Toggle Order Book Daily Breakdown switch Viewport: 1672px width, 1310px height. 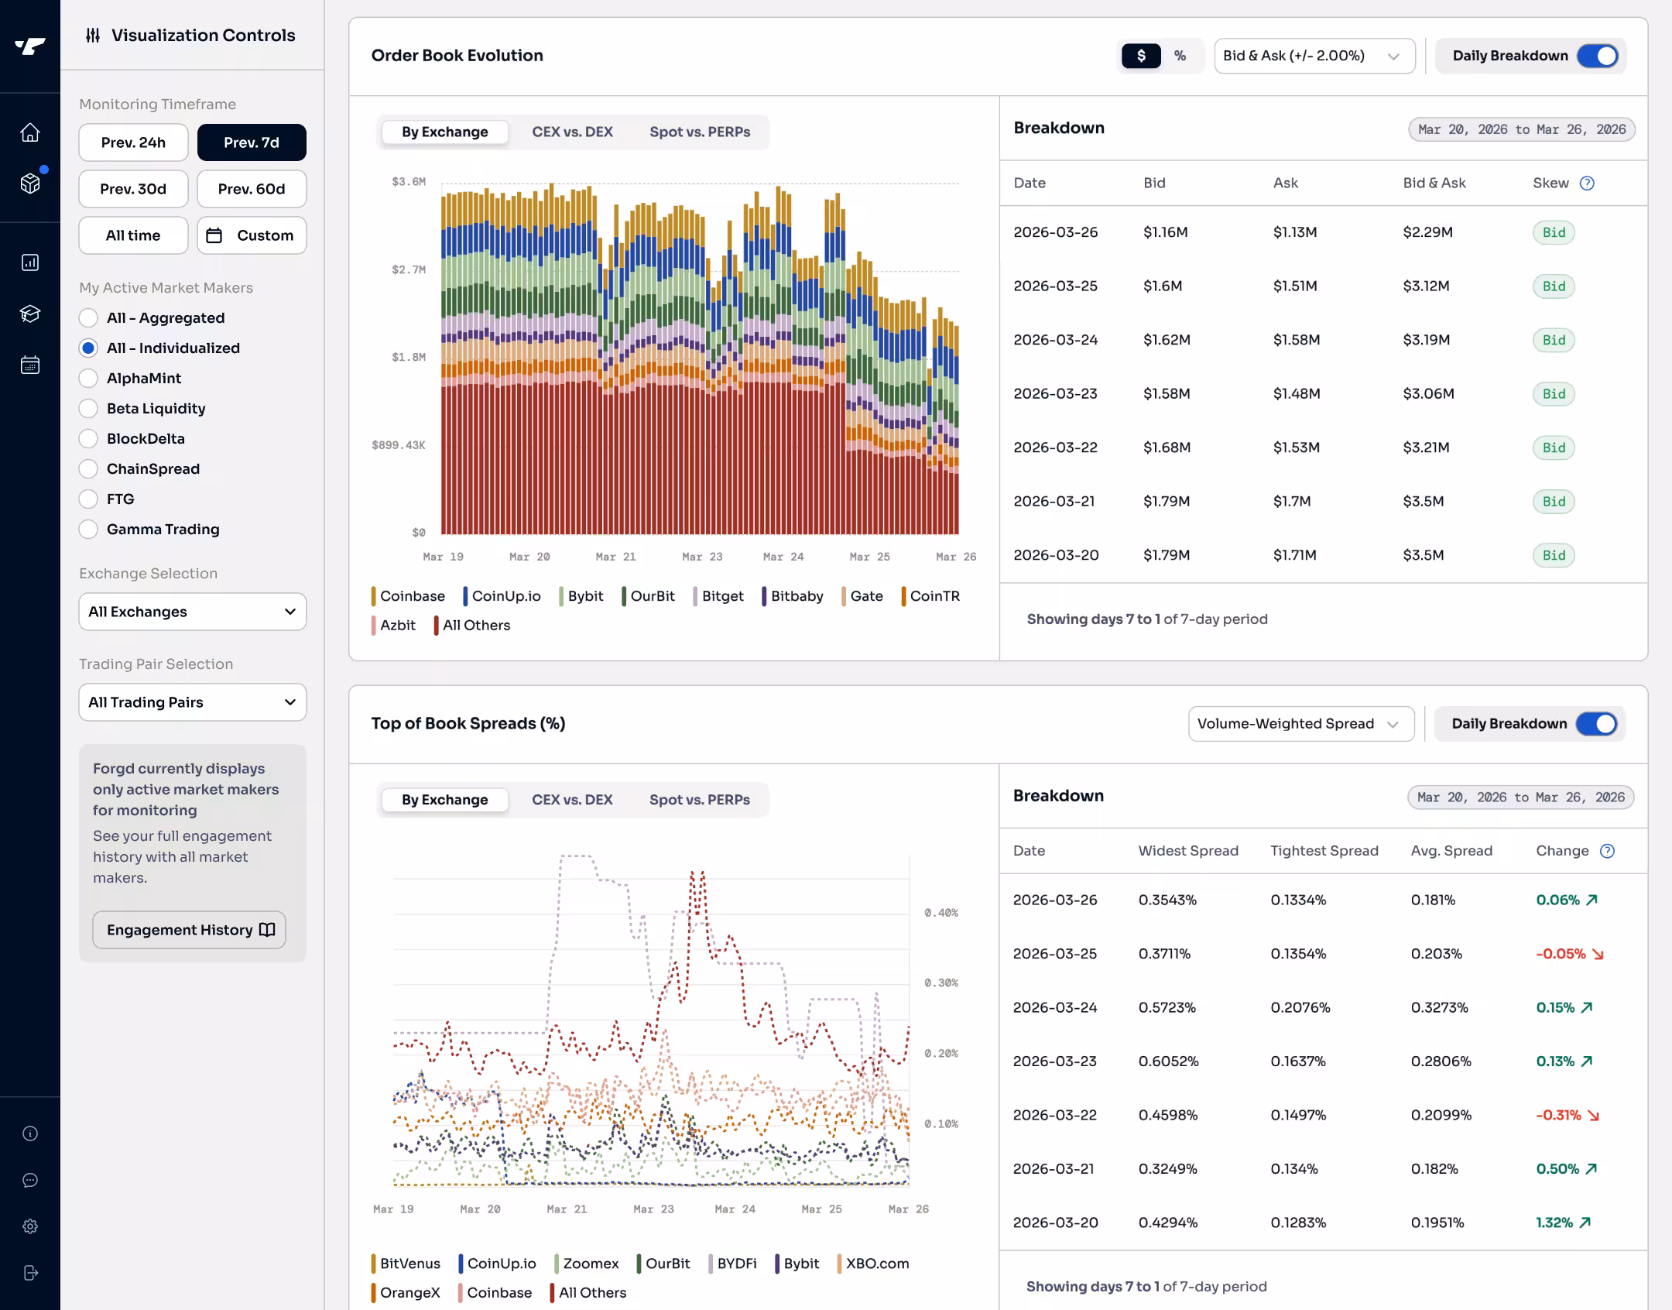1597,56
